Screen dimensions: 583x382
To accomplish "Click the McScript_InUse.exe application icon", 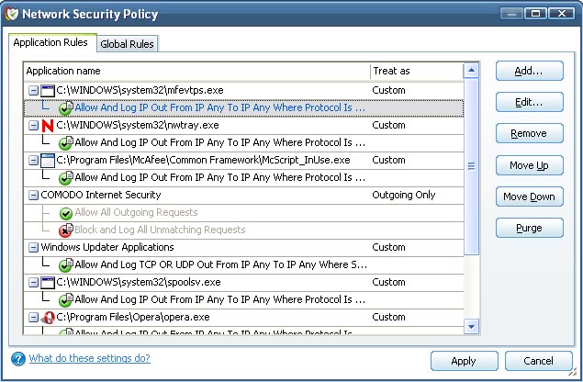I will pyautogui.click(x=48, y=161).
